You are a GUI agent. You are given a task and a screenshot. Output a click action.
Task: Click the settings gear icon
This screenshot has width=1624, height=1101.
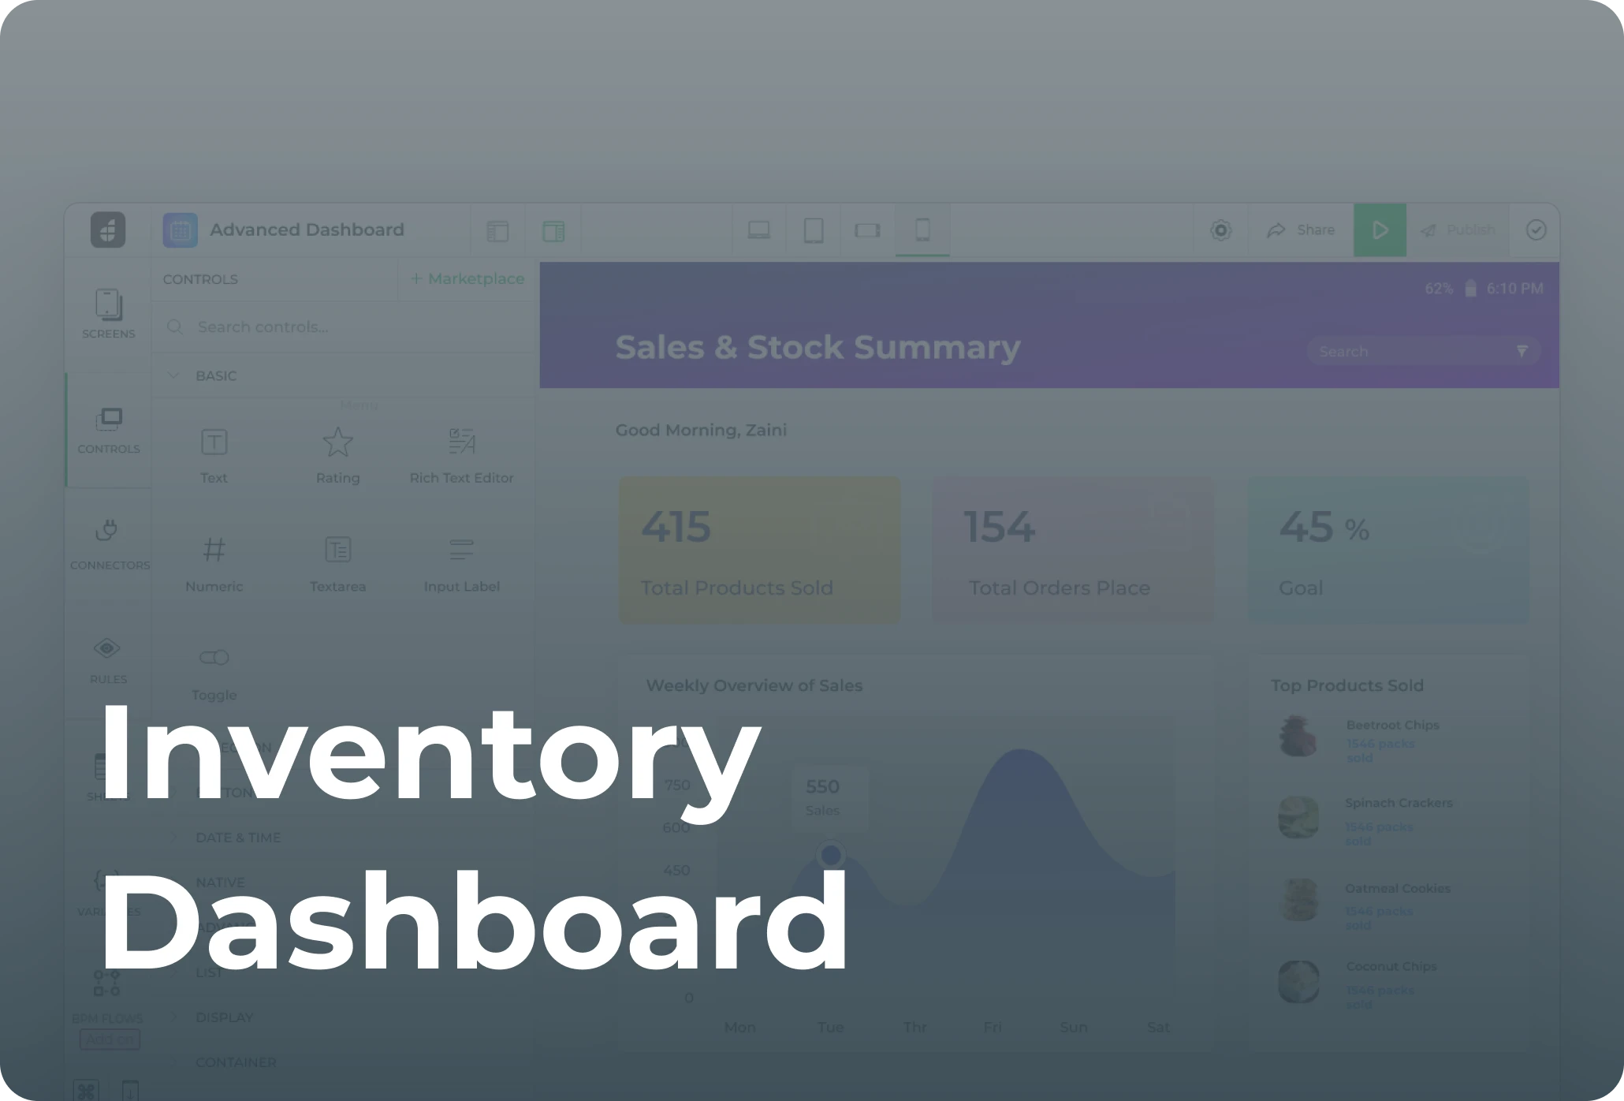[x=1221, y=230]
